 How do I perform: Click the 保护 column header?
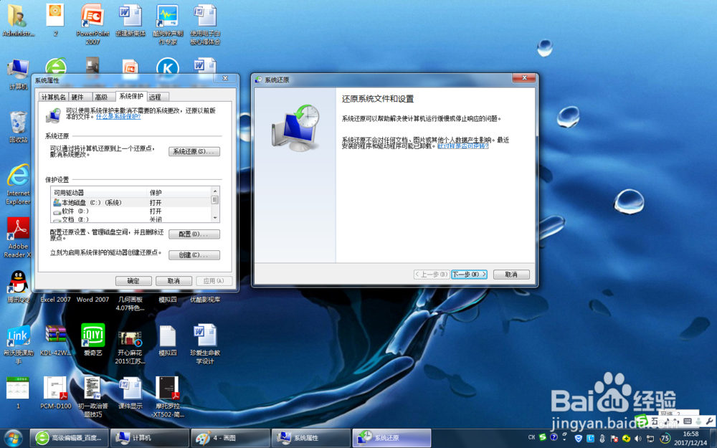pyautogui.click(x=179, y=192)
